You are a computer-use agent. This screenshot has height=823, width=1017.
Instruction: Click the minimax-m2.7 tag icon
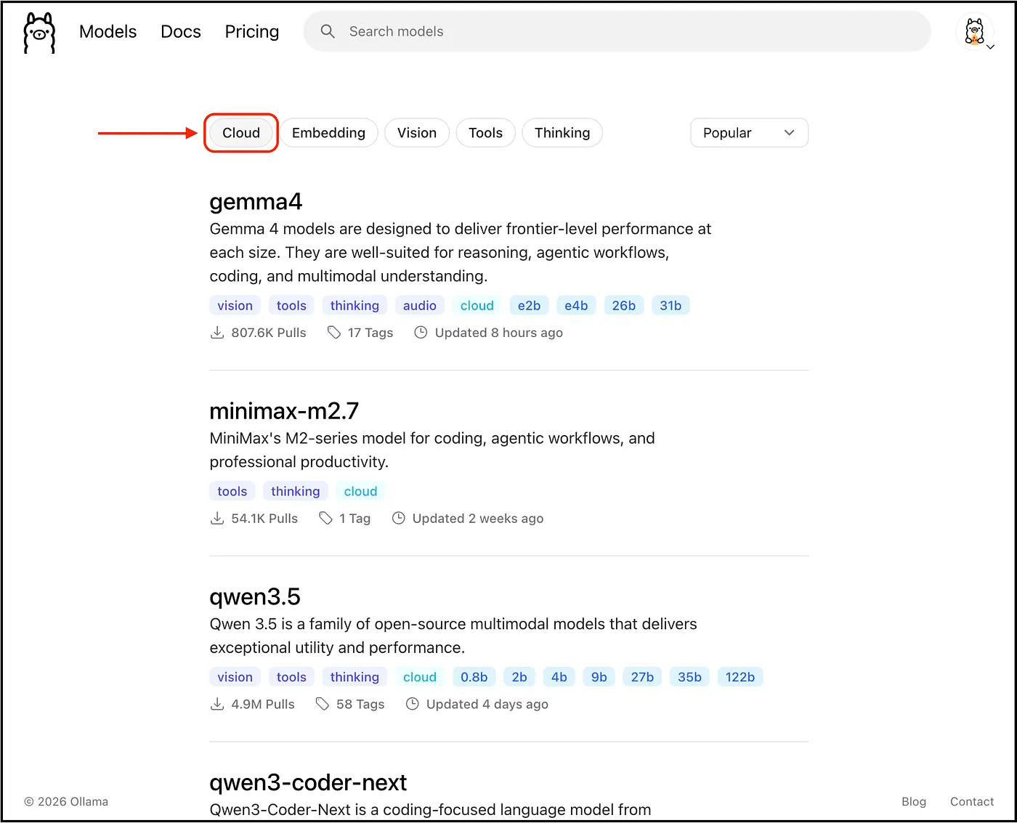tap(325, 519)
